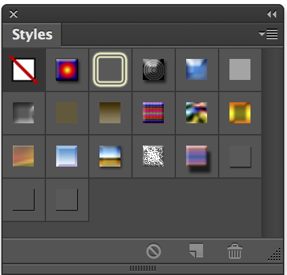This screenshot has height=275, width=287.
Task: Apply the rainbow striped style thumbnail
Action: coord(154,112)
